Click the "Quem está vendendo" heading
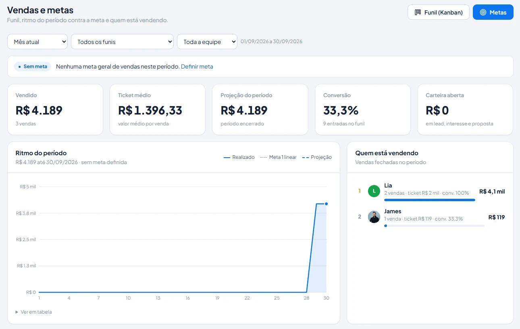The width and height of the screenshot is (520, 329). (x=387, y=153)
